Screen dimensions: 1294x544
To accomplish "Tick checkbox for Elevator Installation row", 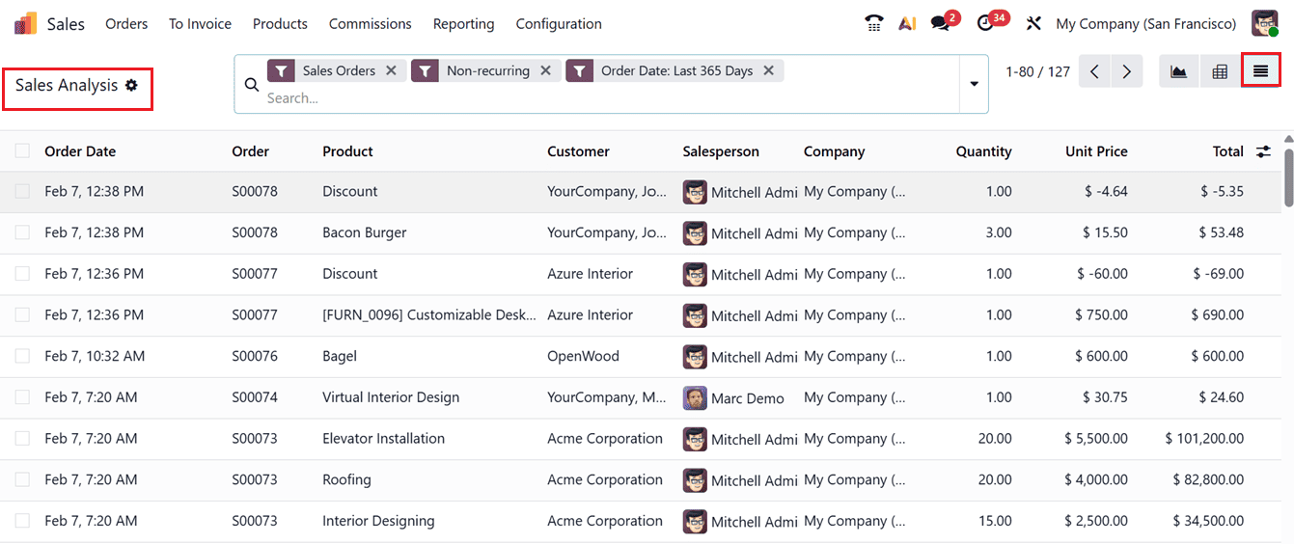I will [x=22, y=438].
